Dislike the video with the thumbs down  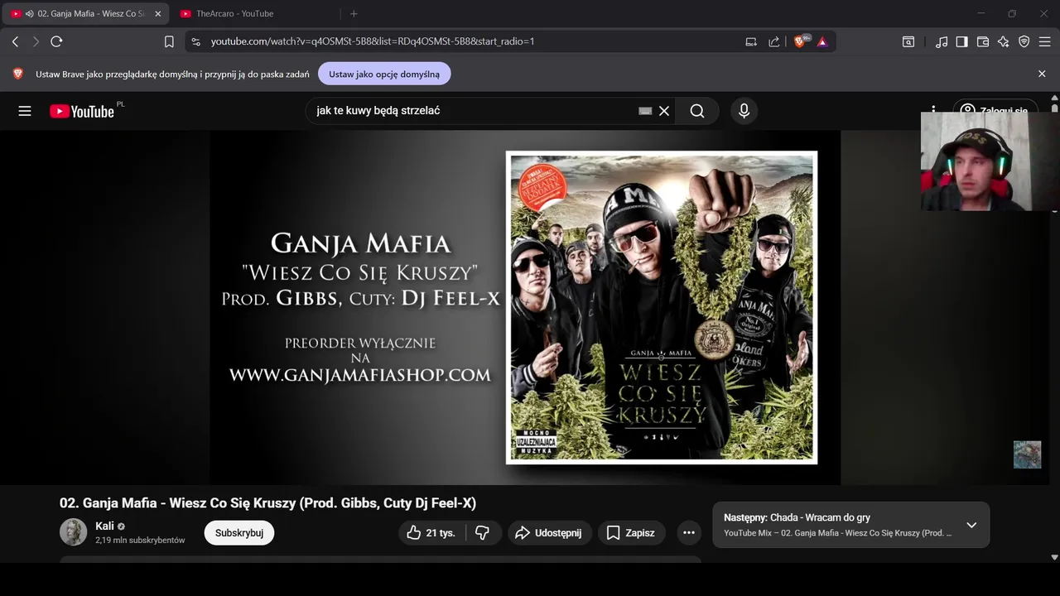(483, 533)
